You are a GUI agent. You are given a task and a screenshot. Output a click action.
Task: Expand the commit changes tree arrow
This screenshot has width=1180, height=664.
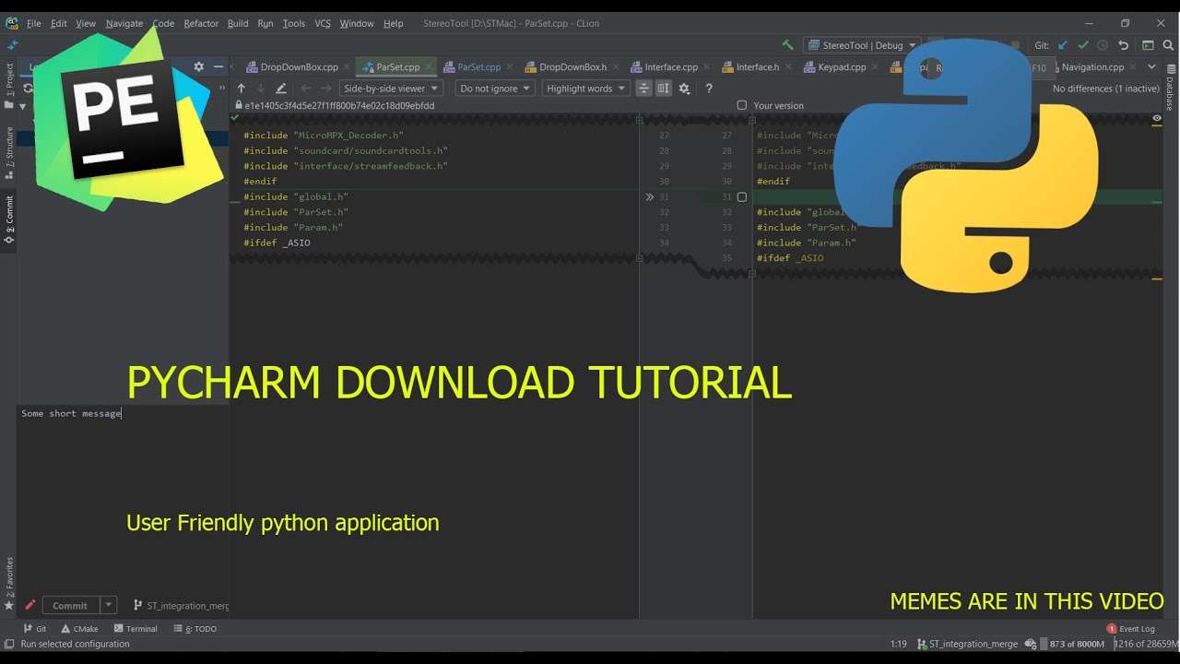pos(23,106)
